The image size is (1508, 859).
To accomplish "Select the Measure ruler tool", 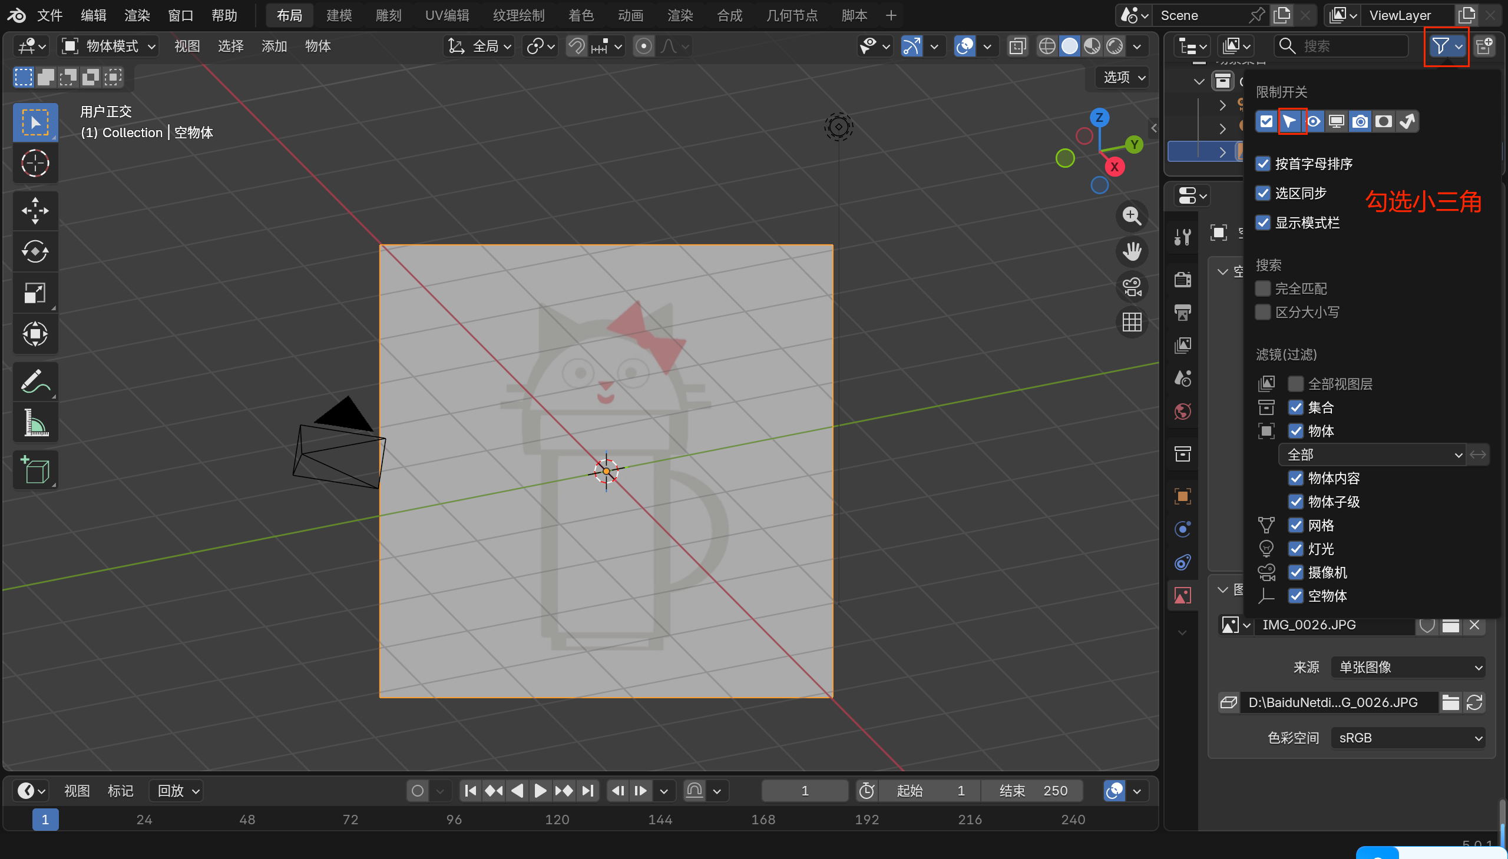I will tap(35, 422).
